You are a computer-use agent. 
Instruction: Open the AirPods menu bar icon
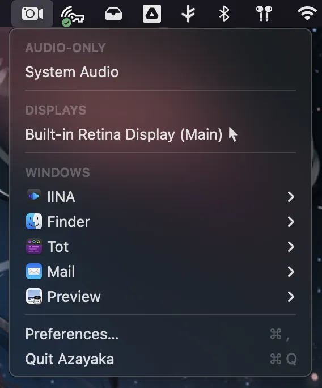264,14
